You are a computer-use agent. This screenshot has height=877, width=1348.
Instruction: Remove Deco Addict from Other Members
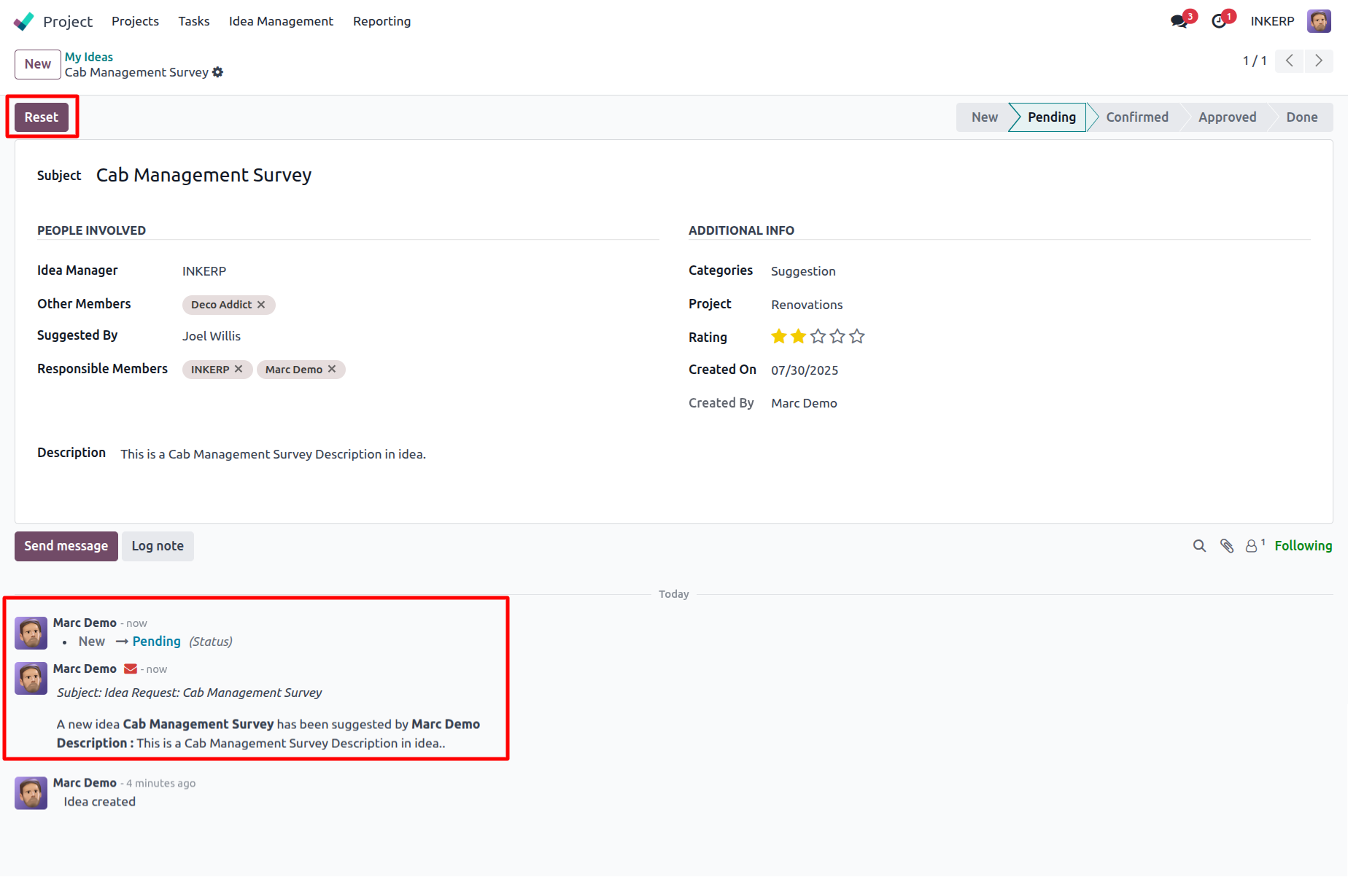tap(261, 305)
